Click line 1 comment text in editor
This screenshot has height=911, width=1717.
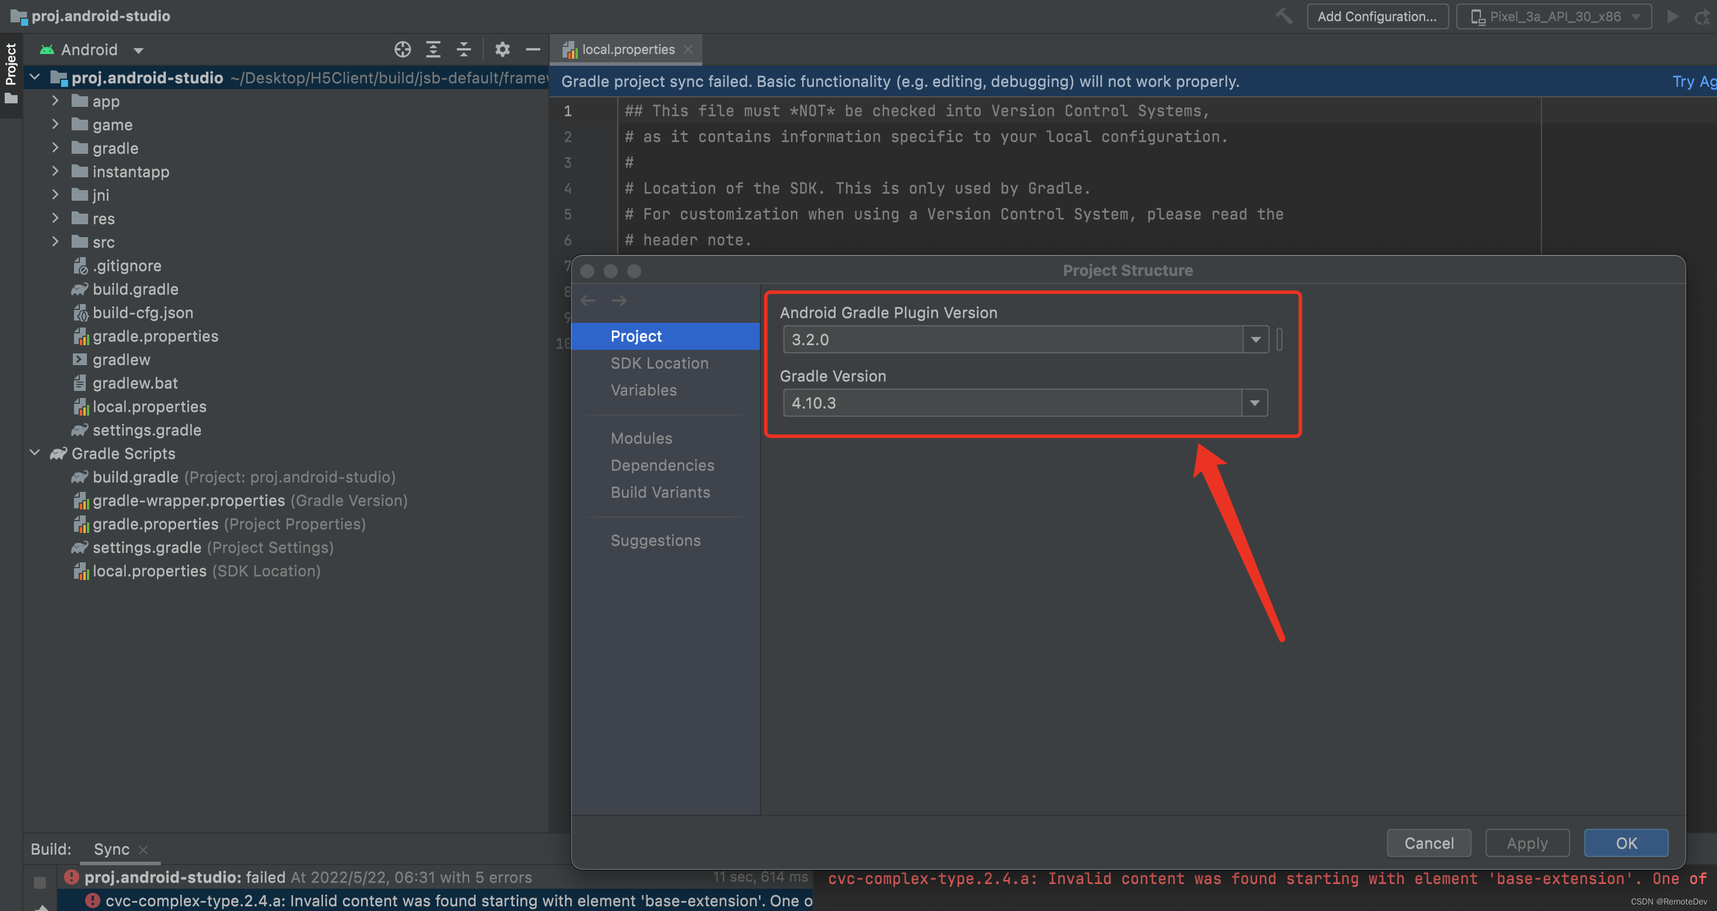click(917, 110)
